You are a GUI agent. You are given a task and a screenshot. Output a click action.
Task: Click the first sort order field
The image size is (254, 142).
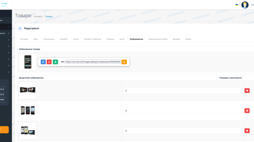click(182, 91)
